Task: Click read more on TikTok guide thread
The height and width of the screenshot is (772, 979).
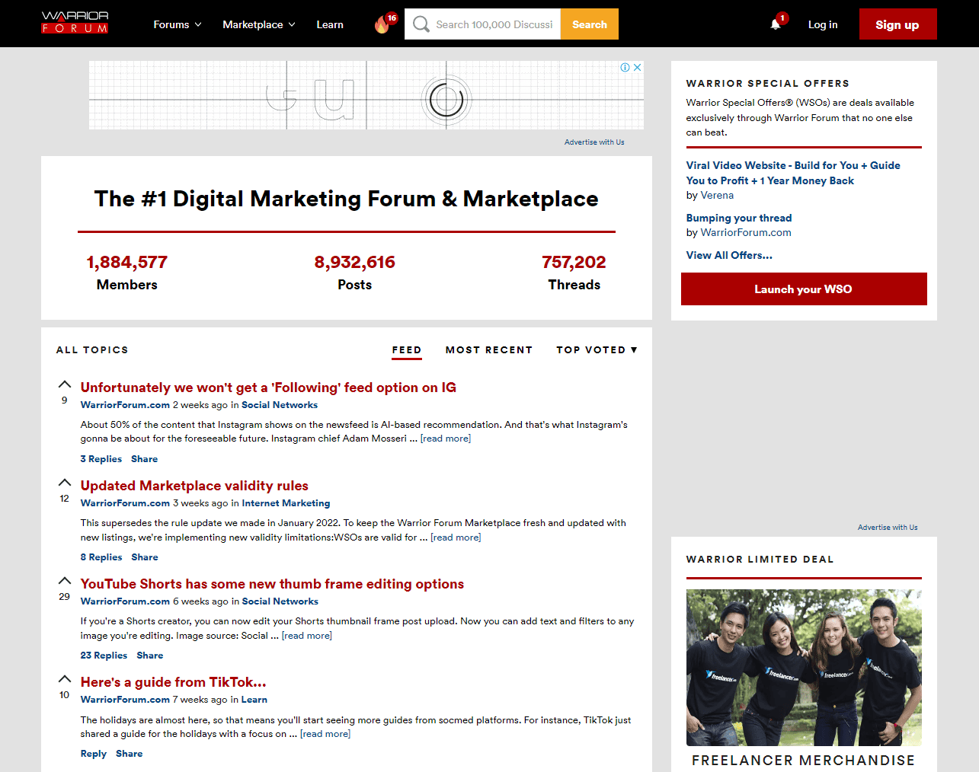Action: coord(325,734)
